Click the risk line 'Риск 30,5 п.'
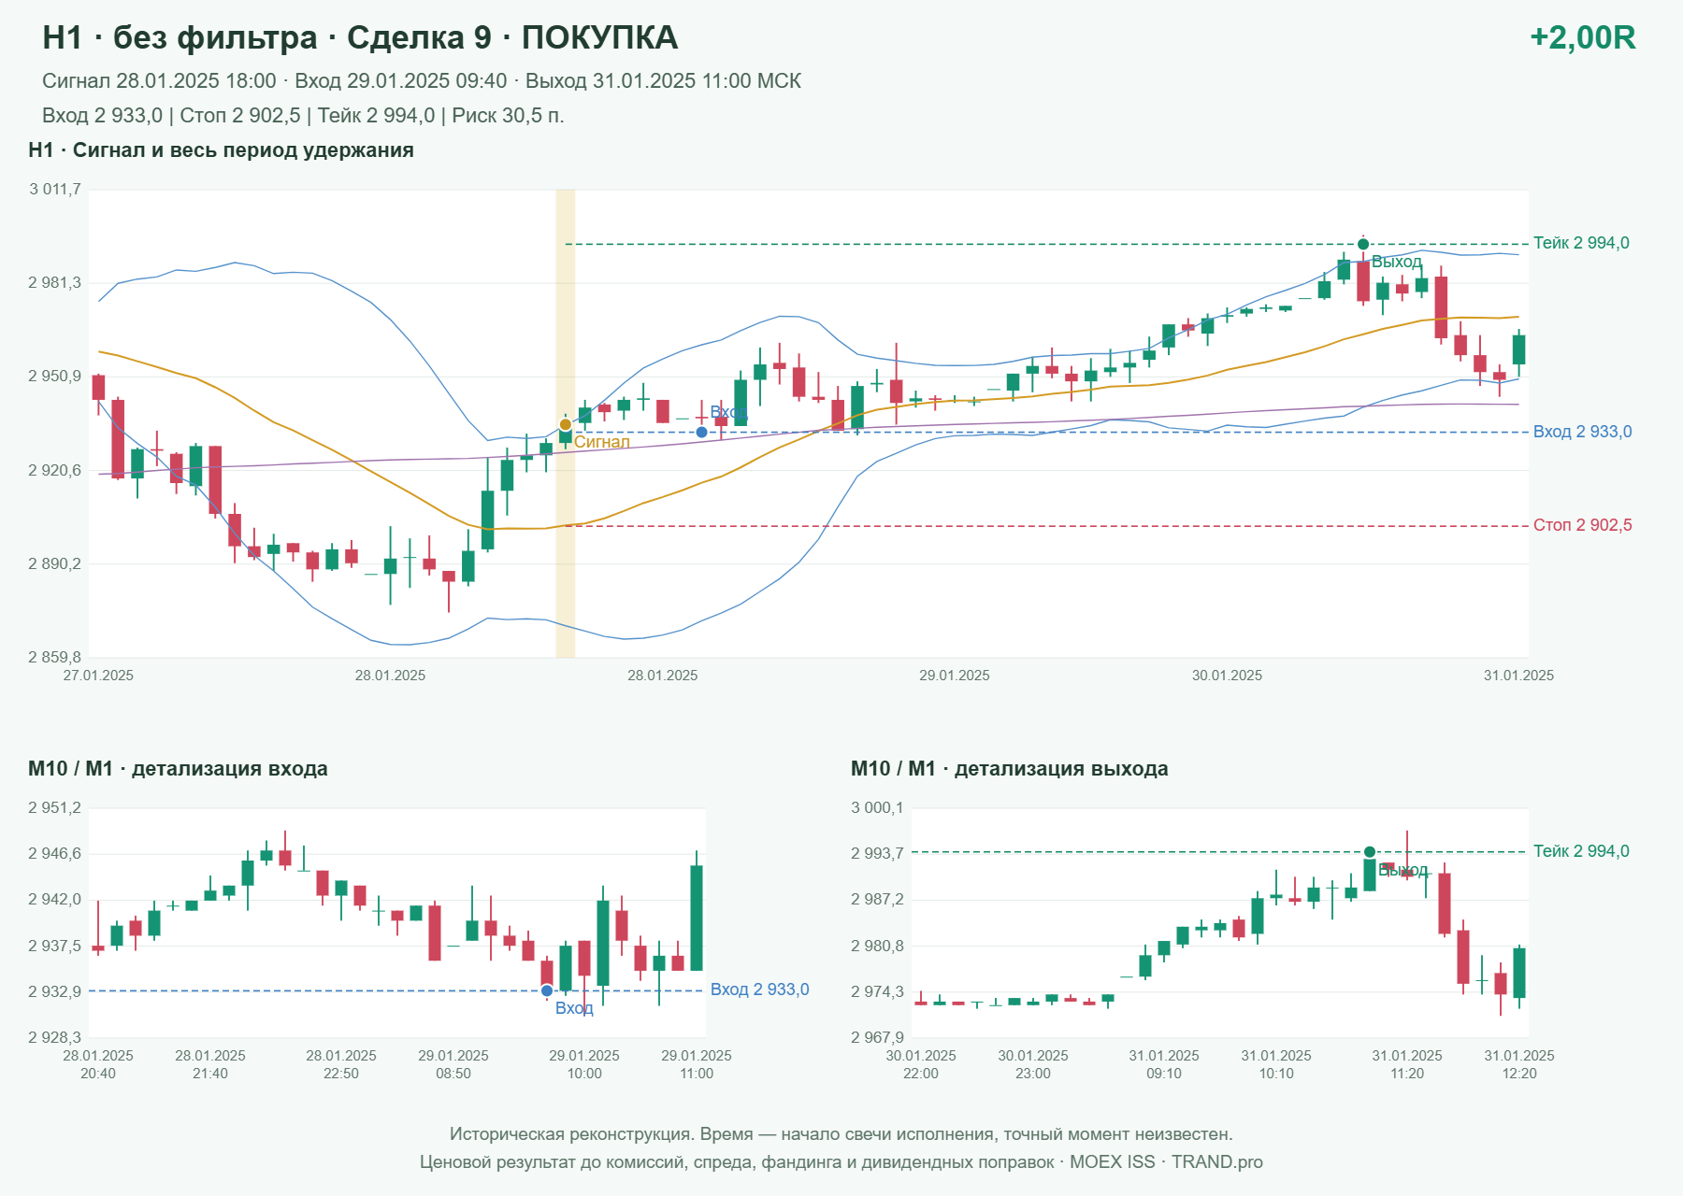This screenshot has width=1683, height=1196. pyautogui.click(x=303, y=116)
